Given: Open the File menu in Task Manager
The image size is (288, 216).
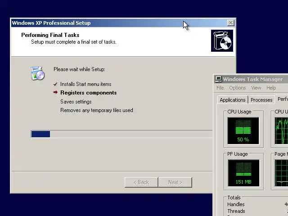Looking at the screenshot, I should [220, 88].
